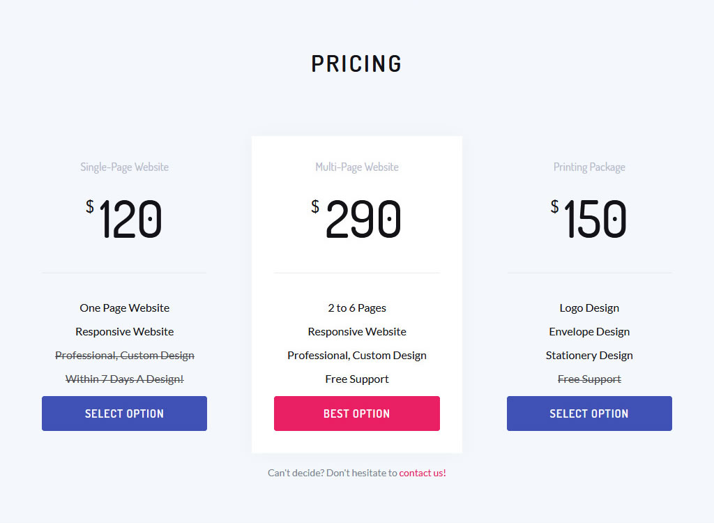Click Select Option under Single-Page Website
The height and width of the screenshot is (523, 714).
(x=124, y=414)
